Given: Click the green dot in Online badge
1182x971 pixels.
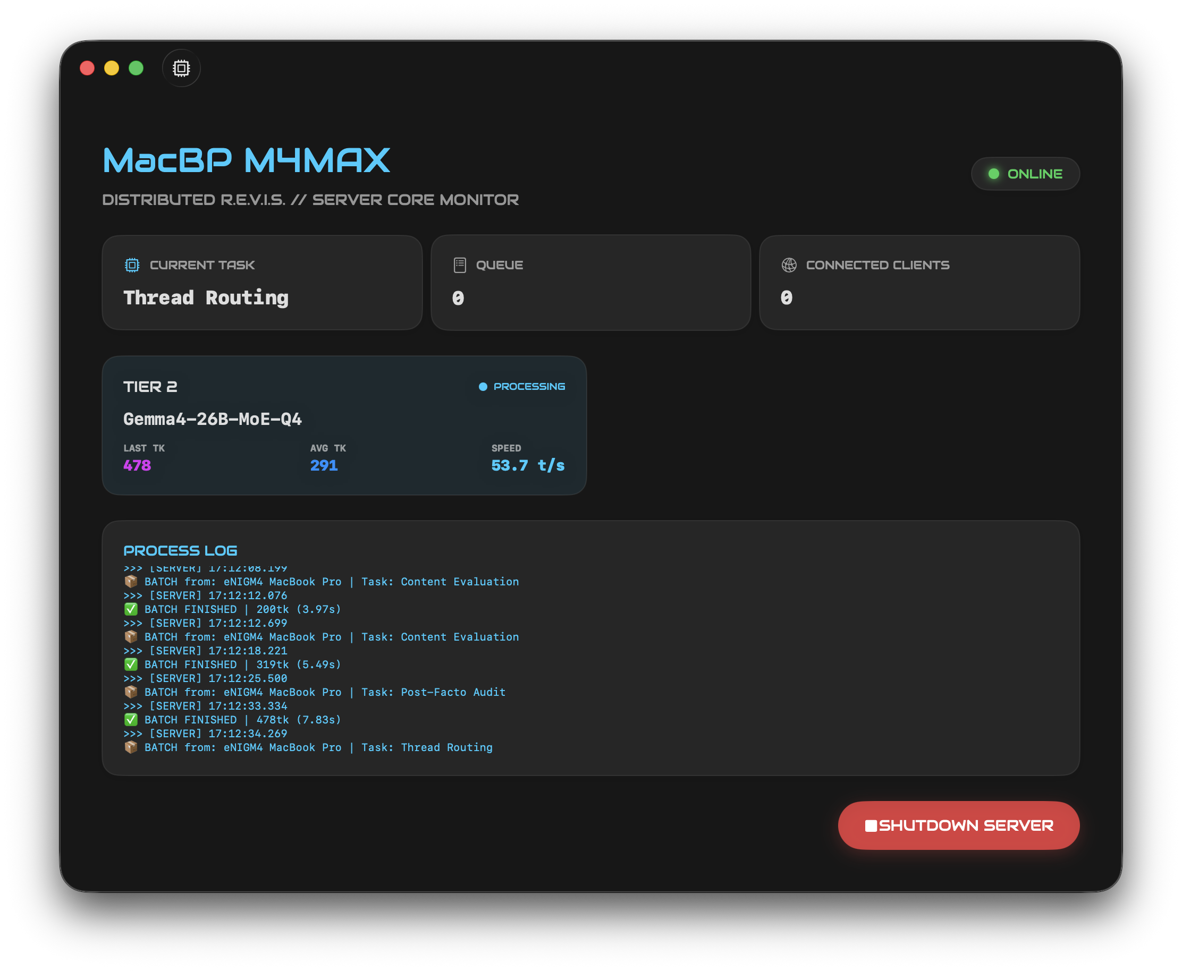Looking at the screenshot, I should point(994,174).
